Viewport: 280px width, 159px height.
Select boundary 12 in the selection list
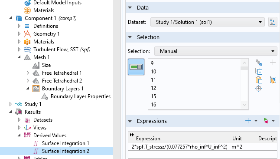click(153, 88)
